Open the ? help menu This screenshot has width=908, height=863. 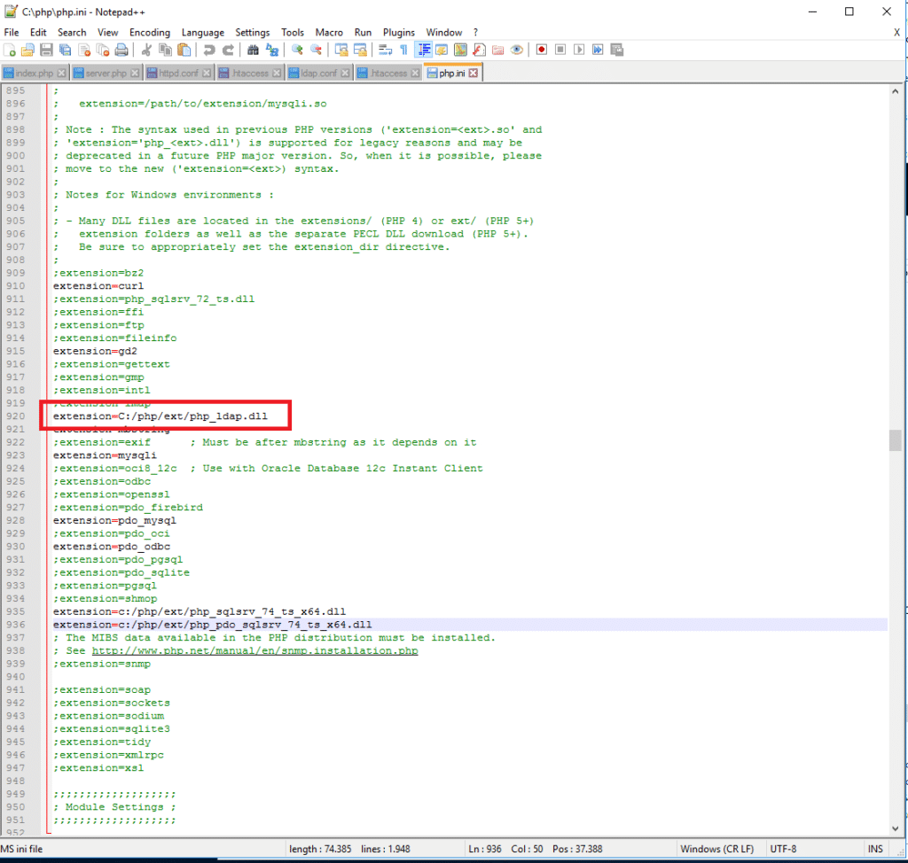tap(475, 33)
